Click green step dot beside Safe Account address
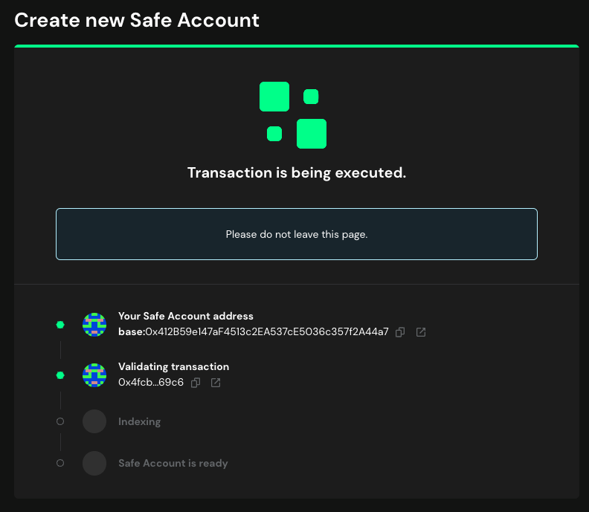Image resolution: width=589 pixels, height=512 pixels. [x=60, y=325]
